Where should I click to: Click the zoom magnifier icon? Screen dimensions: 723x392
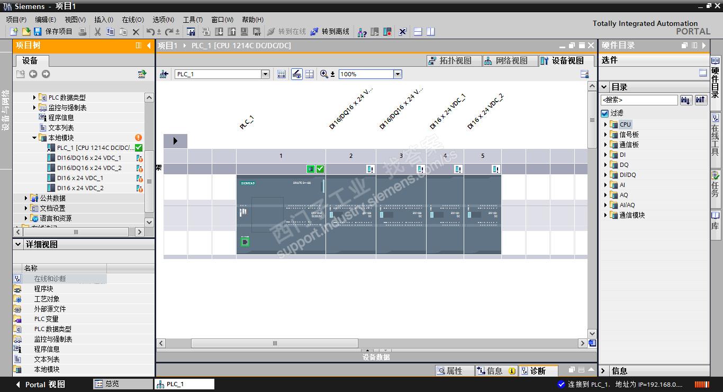[x=324, y=74]
